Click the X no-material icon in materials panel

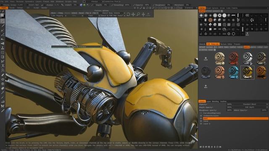[x=206, y=59]
